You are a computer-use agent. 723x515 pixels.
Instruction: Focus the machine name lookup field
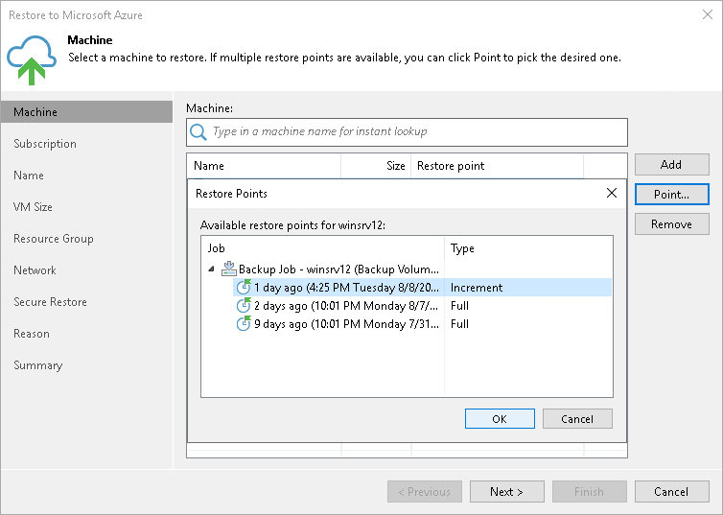tap(407, 131)
